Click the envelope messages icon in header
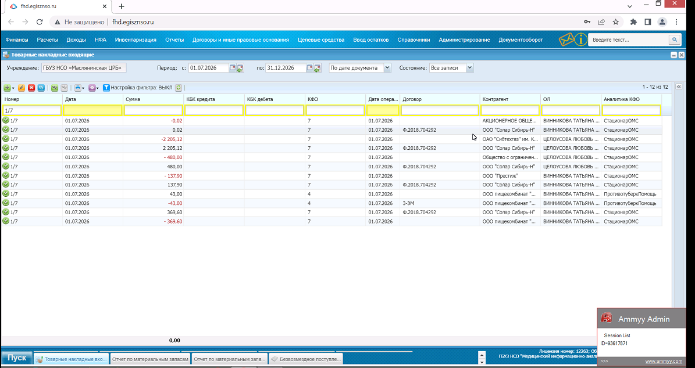 [x=566, y=40]
